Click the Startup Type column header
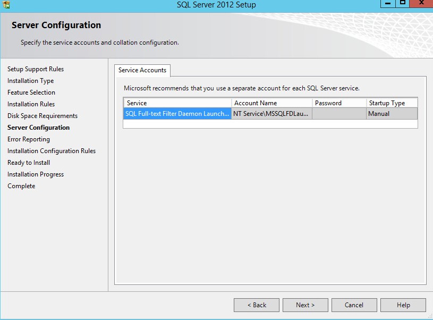Viewport: 433px width, 320px height. point(392,103)
